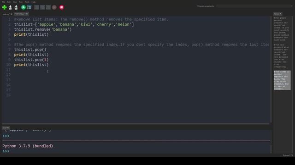Click the comment line about remove() method
The height and width of the screenshot is (165, 295).
coord(91,19)
